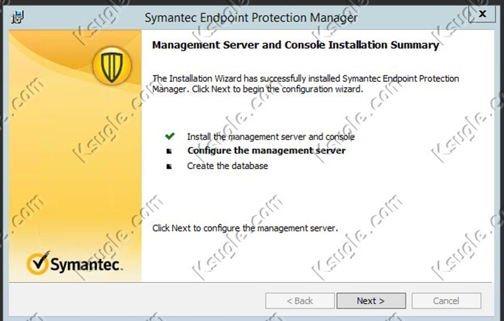Select the 'Create the database' step text
Image resolution: width=504 pixels, height=321 pixels.
(227, 166)
